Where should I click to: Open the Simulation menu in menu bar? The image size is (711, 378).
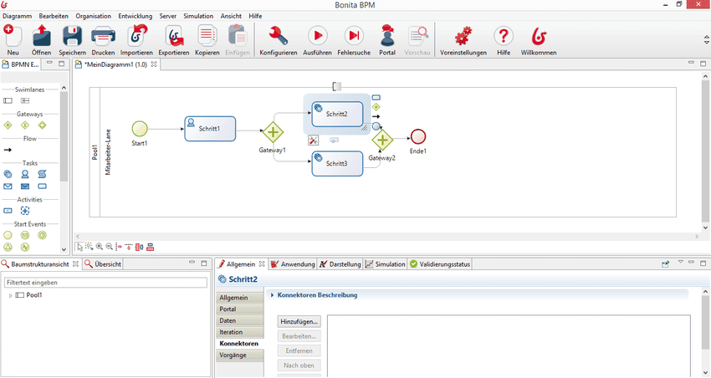[x=198, y=16]
